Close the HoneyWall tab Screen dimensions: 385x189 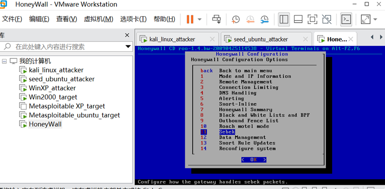[x=351, y=39]
